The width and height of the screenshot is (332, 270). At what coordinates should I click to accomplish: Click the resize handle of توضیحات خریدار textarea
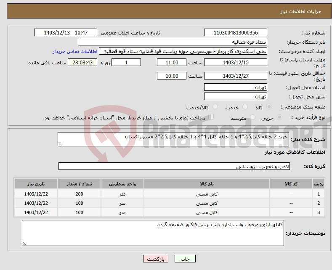pyautogui.click(x=24, y=244)
